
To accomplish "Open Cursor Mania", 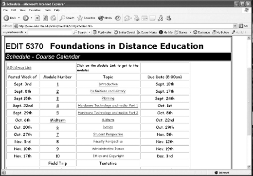I will coord(147,32).
